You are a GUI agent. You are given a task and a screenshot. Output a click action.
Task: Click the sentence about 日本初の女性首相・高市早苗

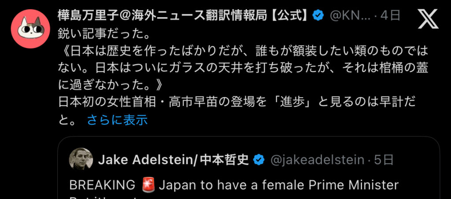point(233,103)
